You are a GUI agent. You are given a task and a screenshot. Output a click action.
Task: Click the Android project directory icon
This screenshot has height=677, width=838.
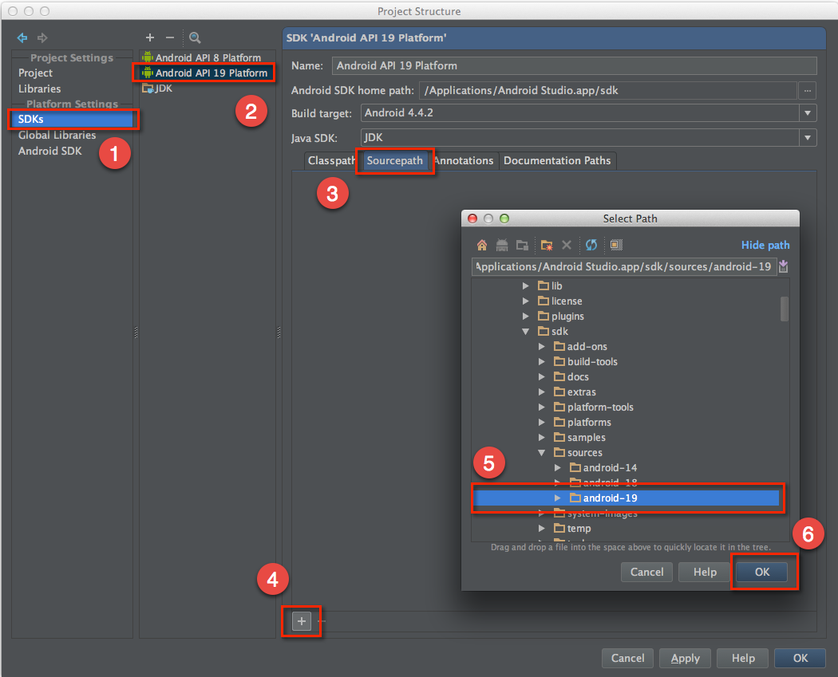pos(502,245)
